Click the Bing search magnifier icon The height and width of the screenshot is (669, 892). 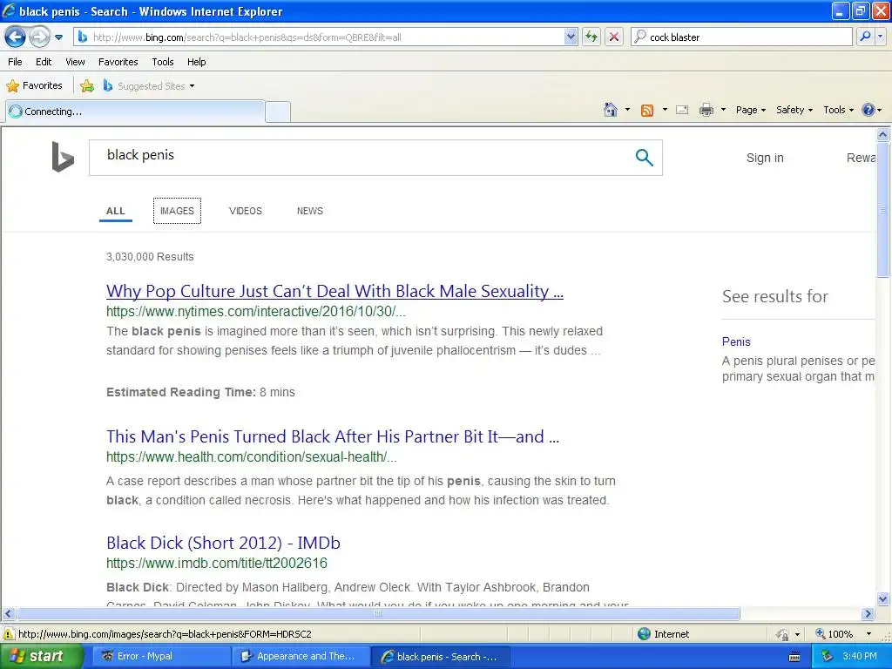click(x=644, y=158)
